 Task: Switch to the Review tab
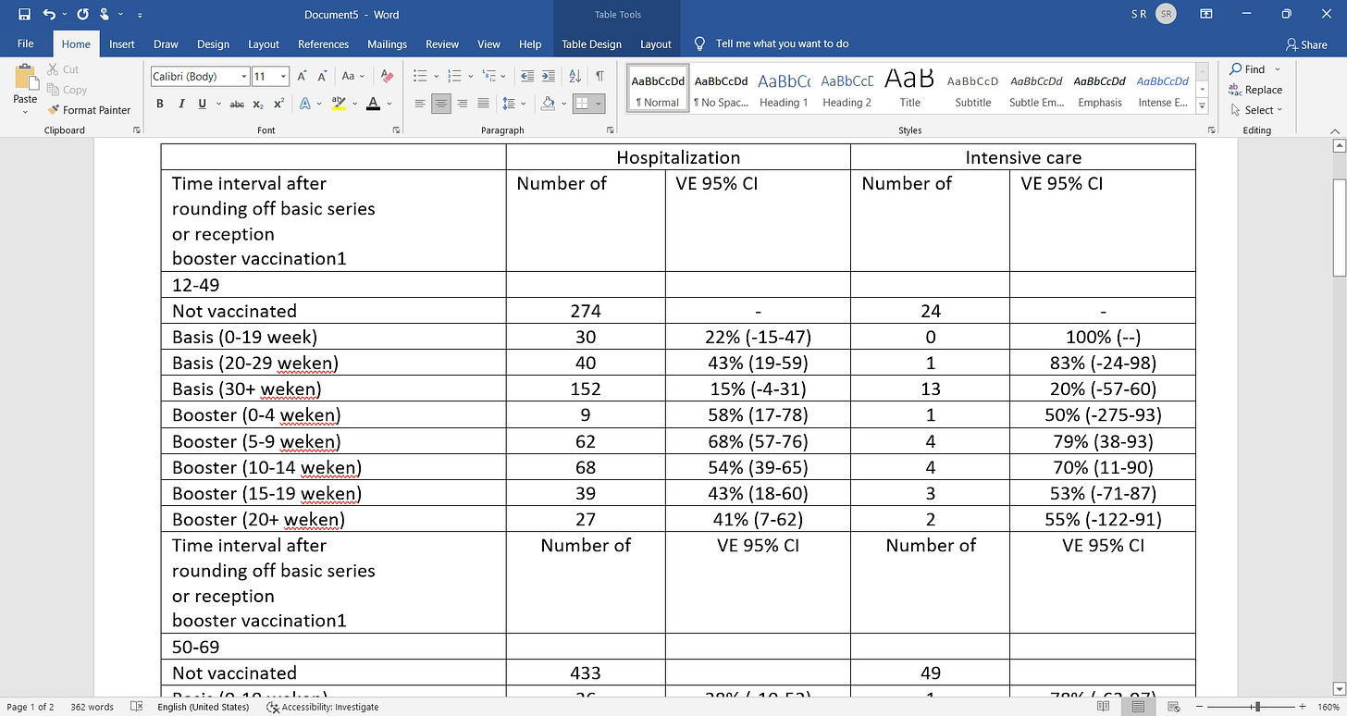click(x=442, y=43)
